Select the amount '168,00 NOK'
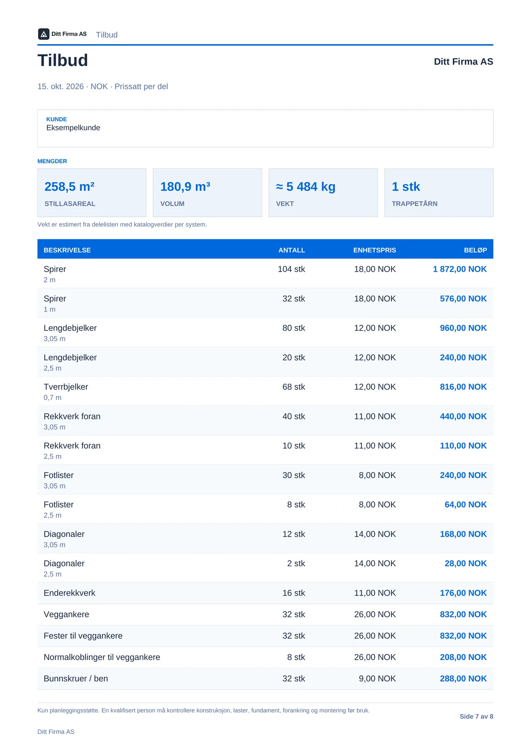This screenshot has width=531, height=751. [463, 534]
